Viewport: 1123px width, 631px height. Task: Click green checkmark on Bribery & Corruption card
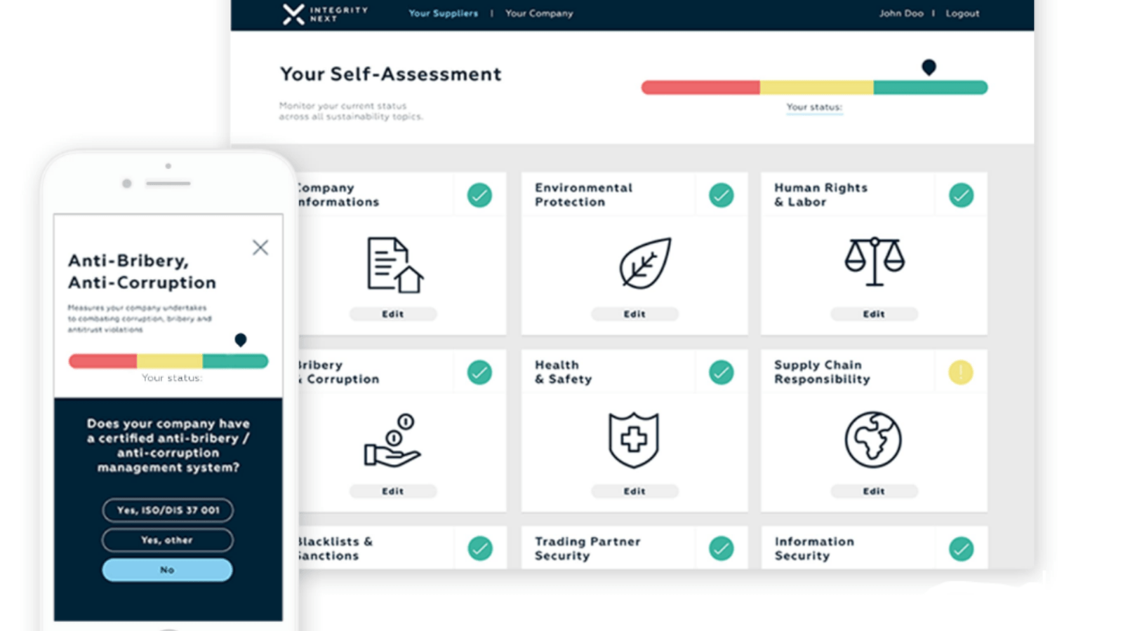pos(480,372)
